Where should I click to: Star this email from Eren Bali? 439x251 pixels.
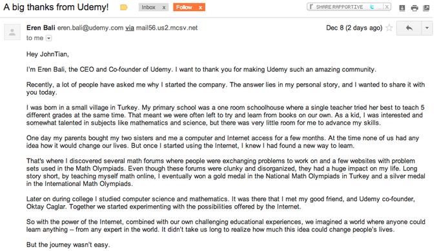coord(389,28)
